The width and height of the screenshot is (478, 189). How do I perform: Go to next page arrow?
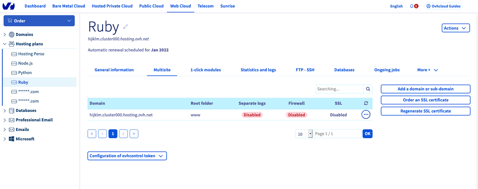click(123, 134)
